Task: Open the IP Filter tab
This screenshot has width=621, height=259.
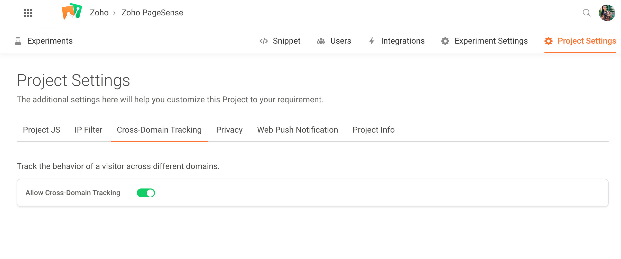Action: (x=88, y=130)
